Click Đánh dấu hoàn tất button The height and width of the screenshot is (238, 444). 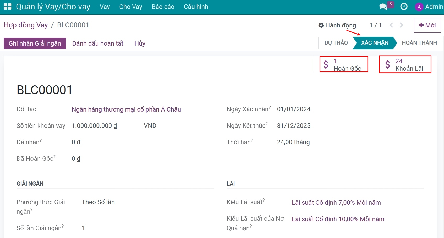click(x=98, y=43)
